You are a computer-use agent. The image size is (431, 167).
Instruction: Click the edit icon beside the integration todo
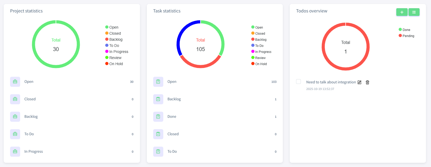pos(359,82)
